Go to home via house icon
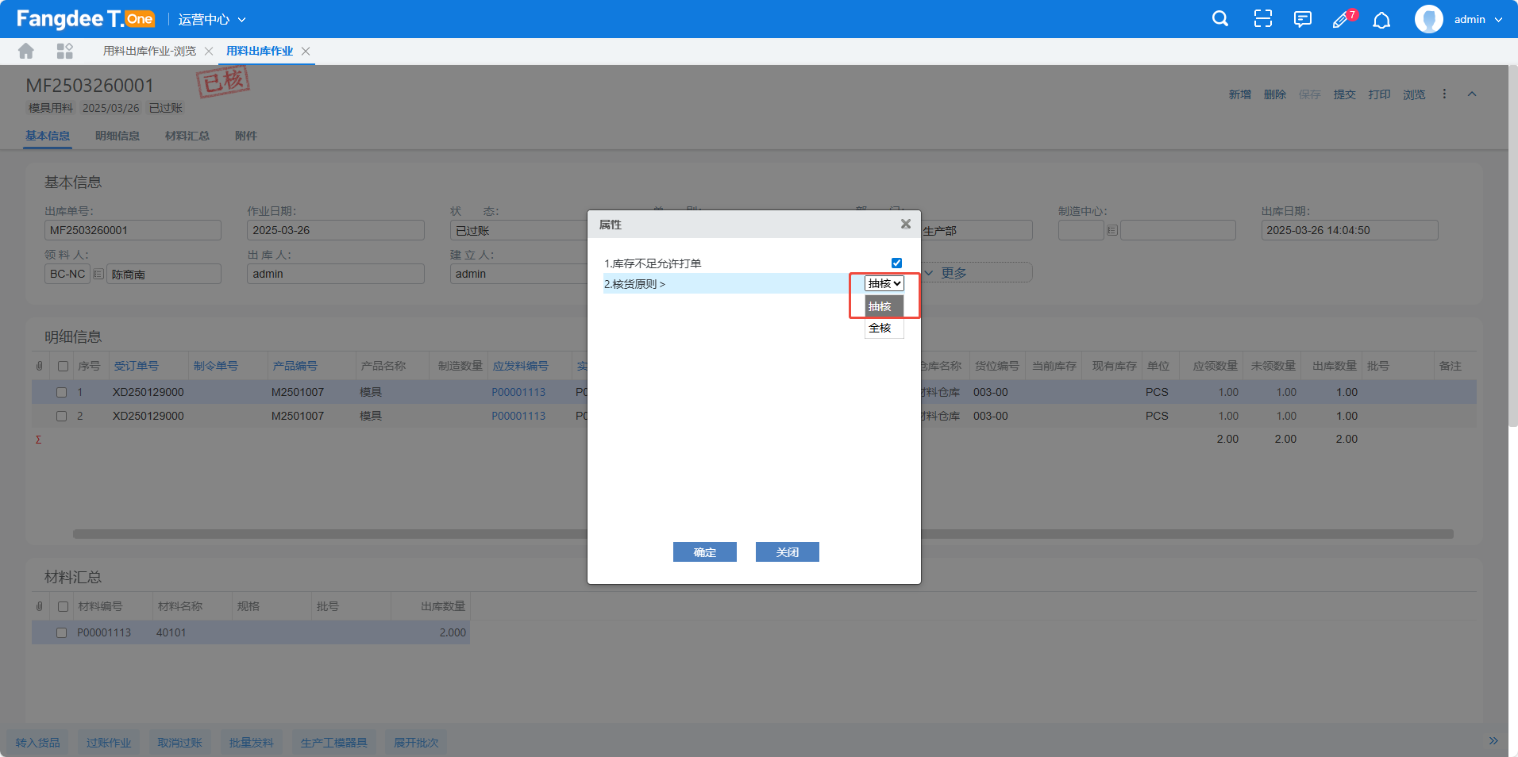 click(x=26, y=52)
